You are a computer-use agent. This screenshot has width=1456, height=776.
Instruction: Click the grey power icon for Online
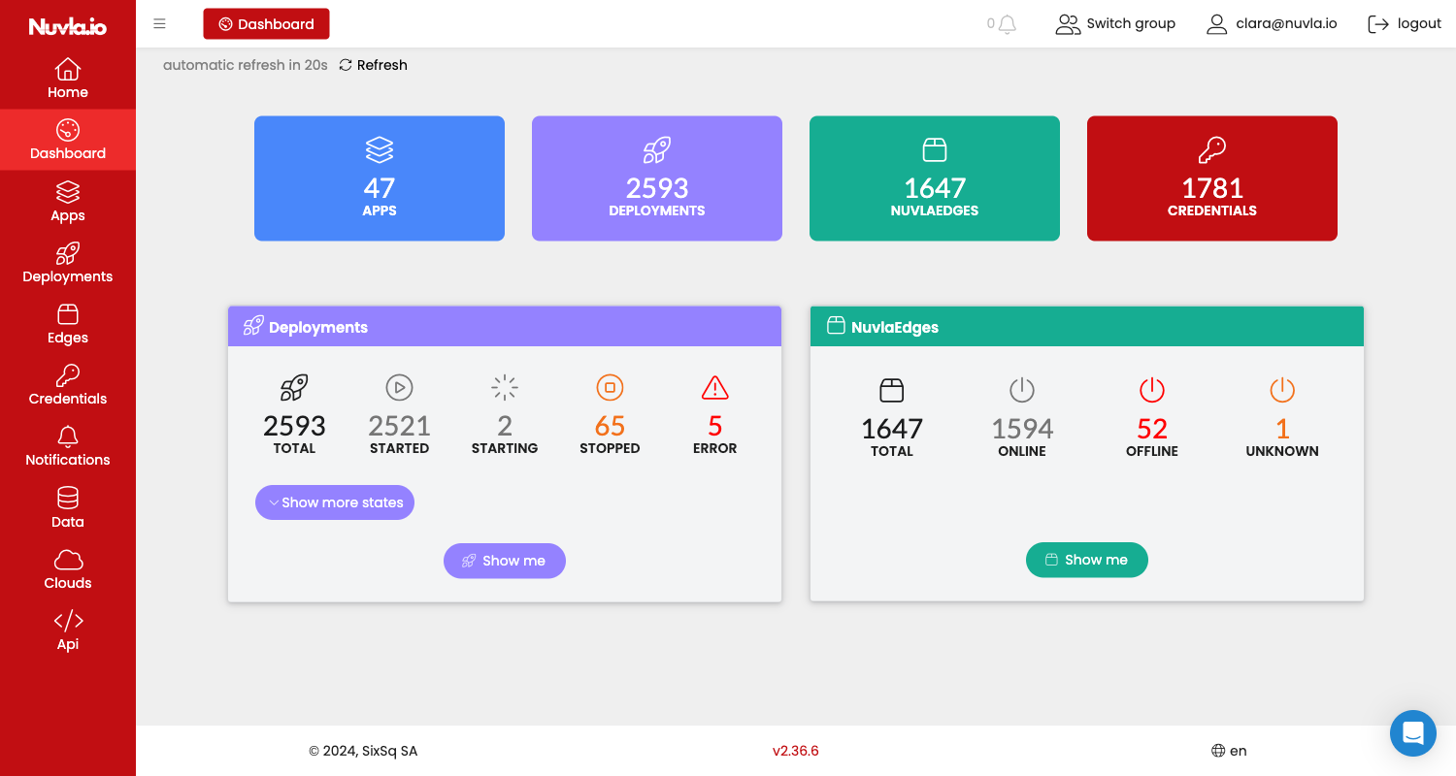(x=1022, y=390)
